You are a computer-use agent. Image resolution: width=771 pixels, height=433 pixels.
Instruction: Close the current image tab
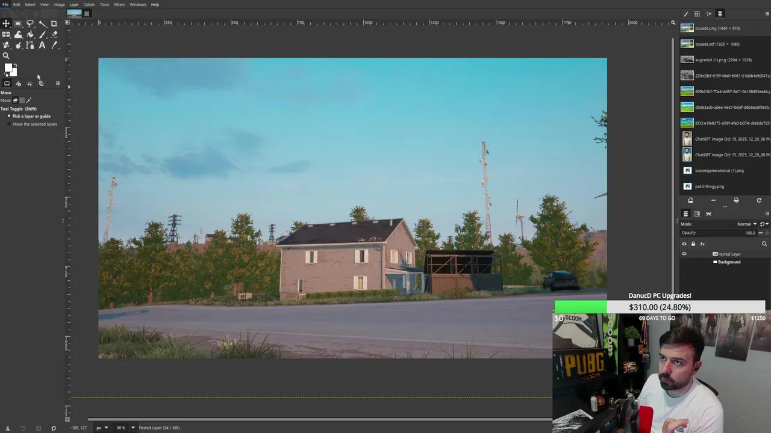87,14
